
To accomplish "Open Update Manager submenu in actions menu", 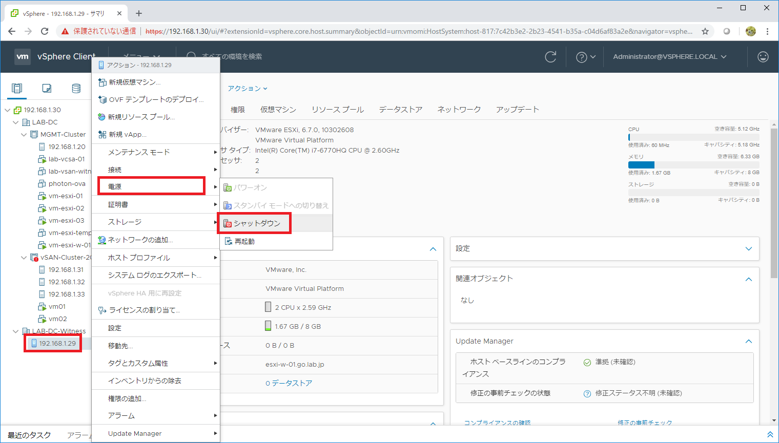I will click(156, 433).
